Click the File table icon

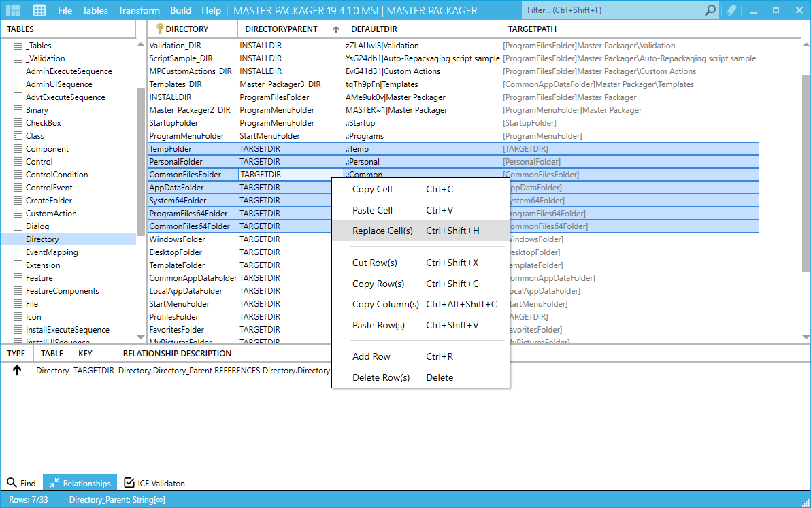coord(18,304)
